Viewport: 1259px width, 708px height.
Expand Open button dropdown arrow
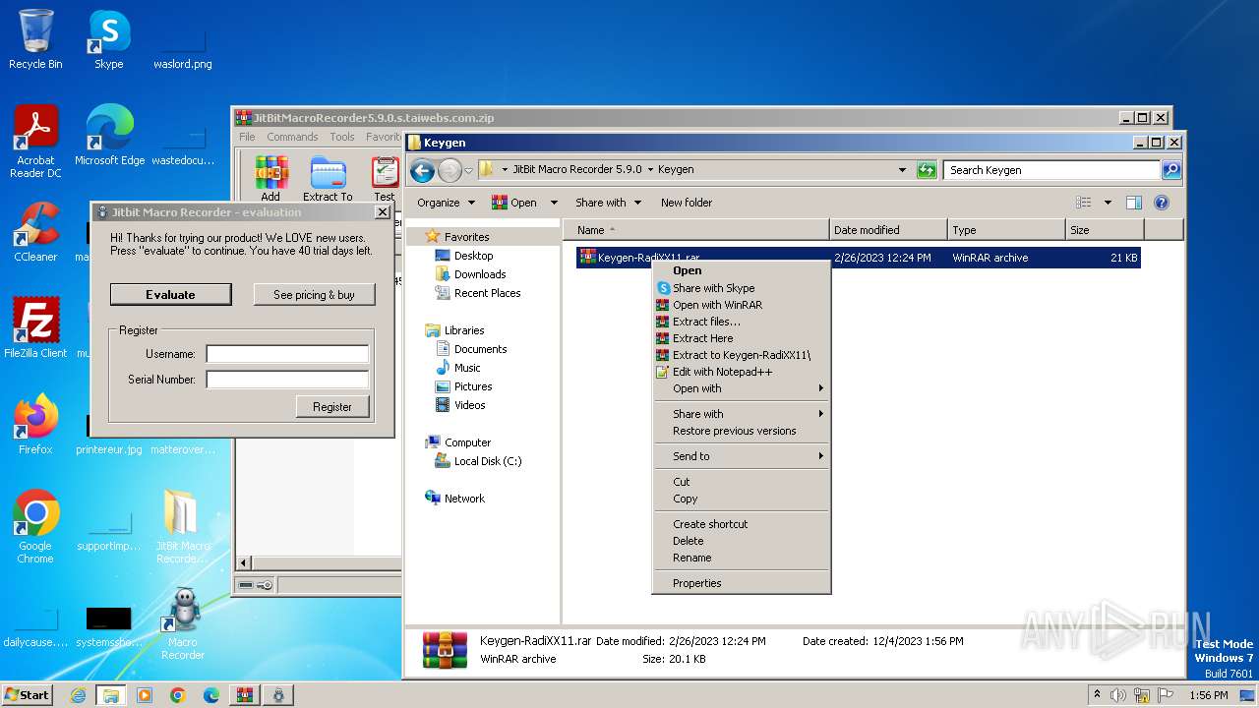point(554,203)
